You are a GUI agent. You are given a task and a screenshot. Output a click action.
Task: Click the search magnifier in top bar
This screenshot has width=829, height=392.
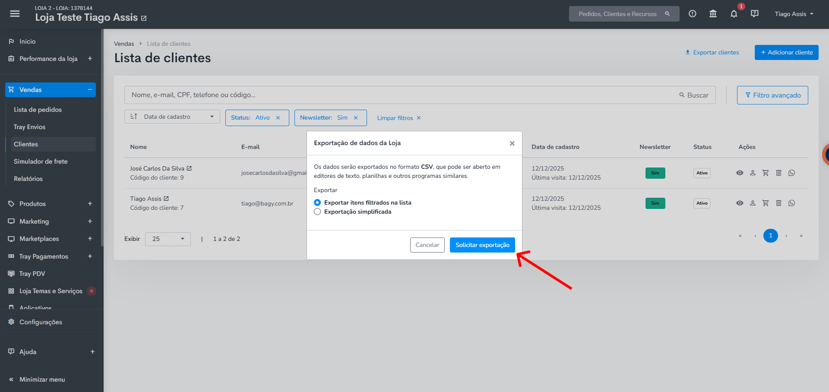[667, 14]
